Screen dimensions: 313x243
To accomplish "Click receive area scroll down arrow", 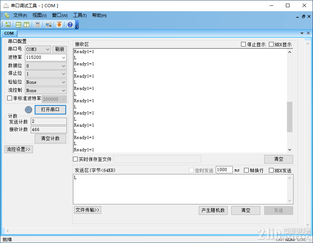I will coord(290,150).
